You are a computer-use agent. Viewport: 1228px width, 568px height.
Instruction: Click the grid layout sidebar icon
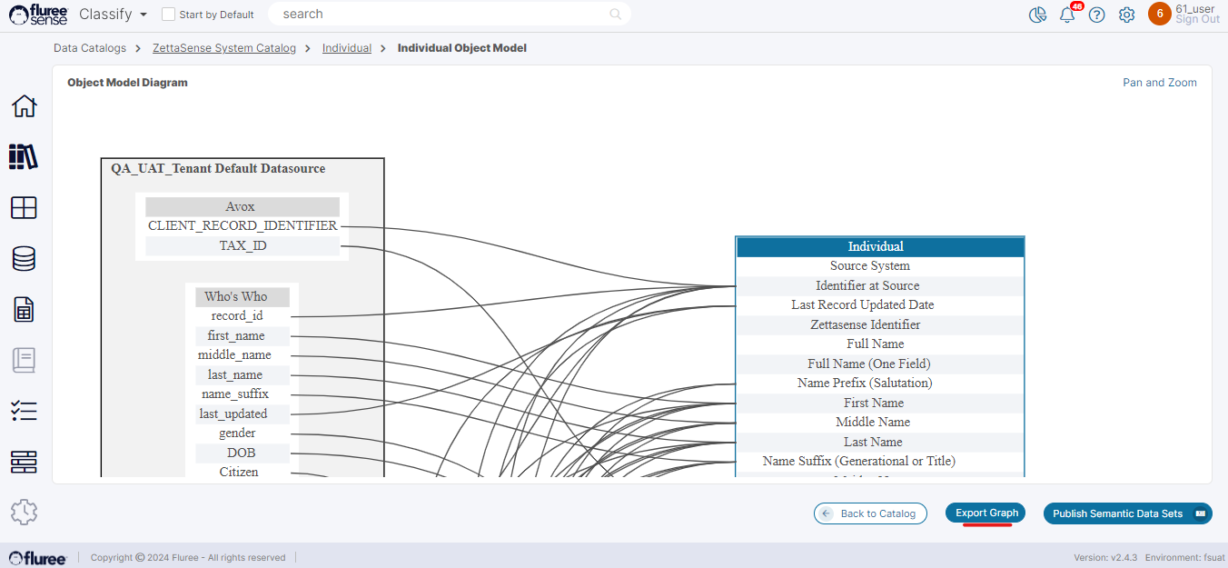tap(24, 208)
